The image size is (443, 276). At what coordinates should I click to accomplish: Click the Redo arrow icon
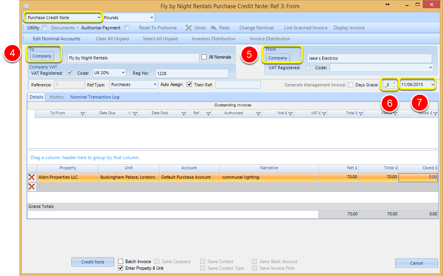214,28
